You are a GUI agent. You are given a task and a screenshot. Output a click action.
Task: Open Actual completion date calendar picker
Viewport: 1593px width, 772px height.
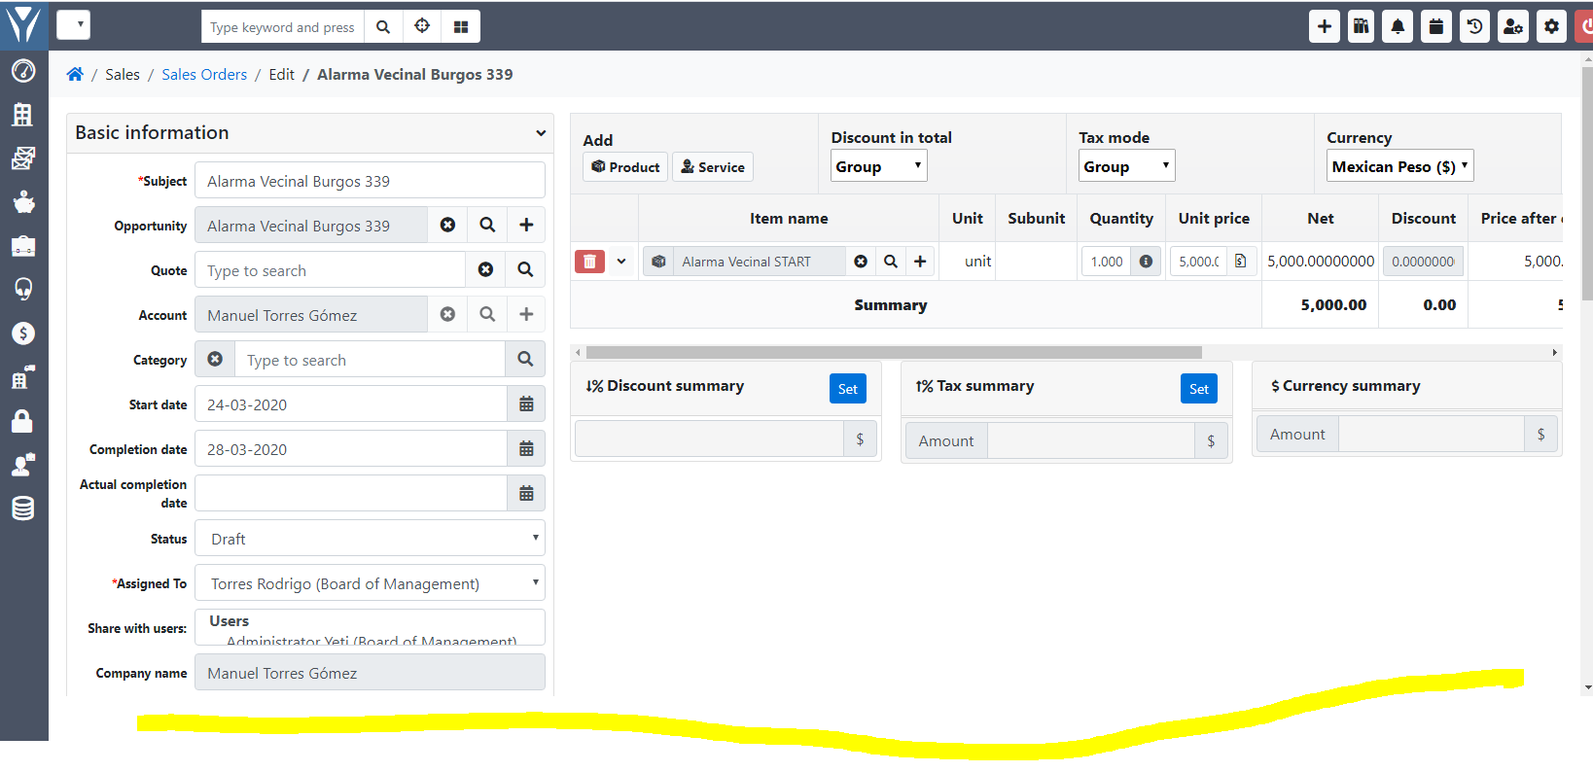coord(526,493)
